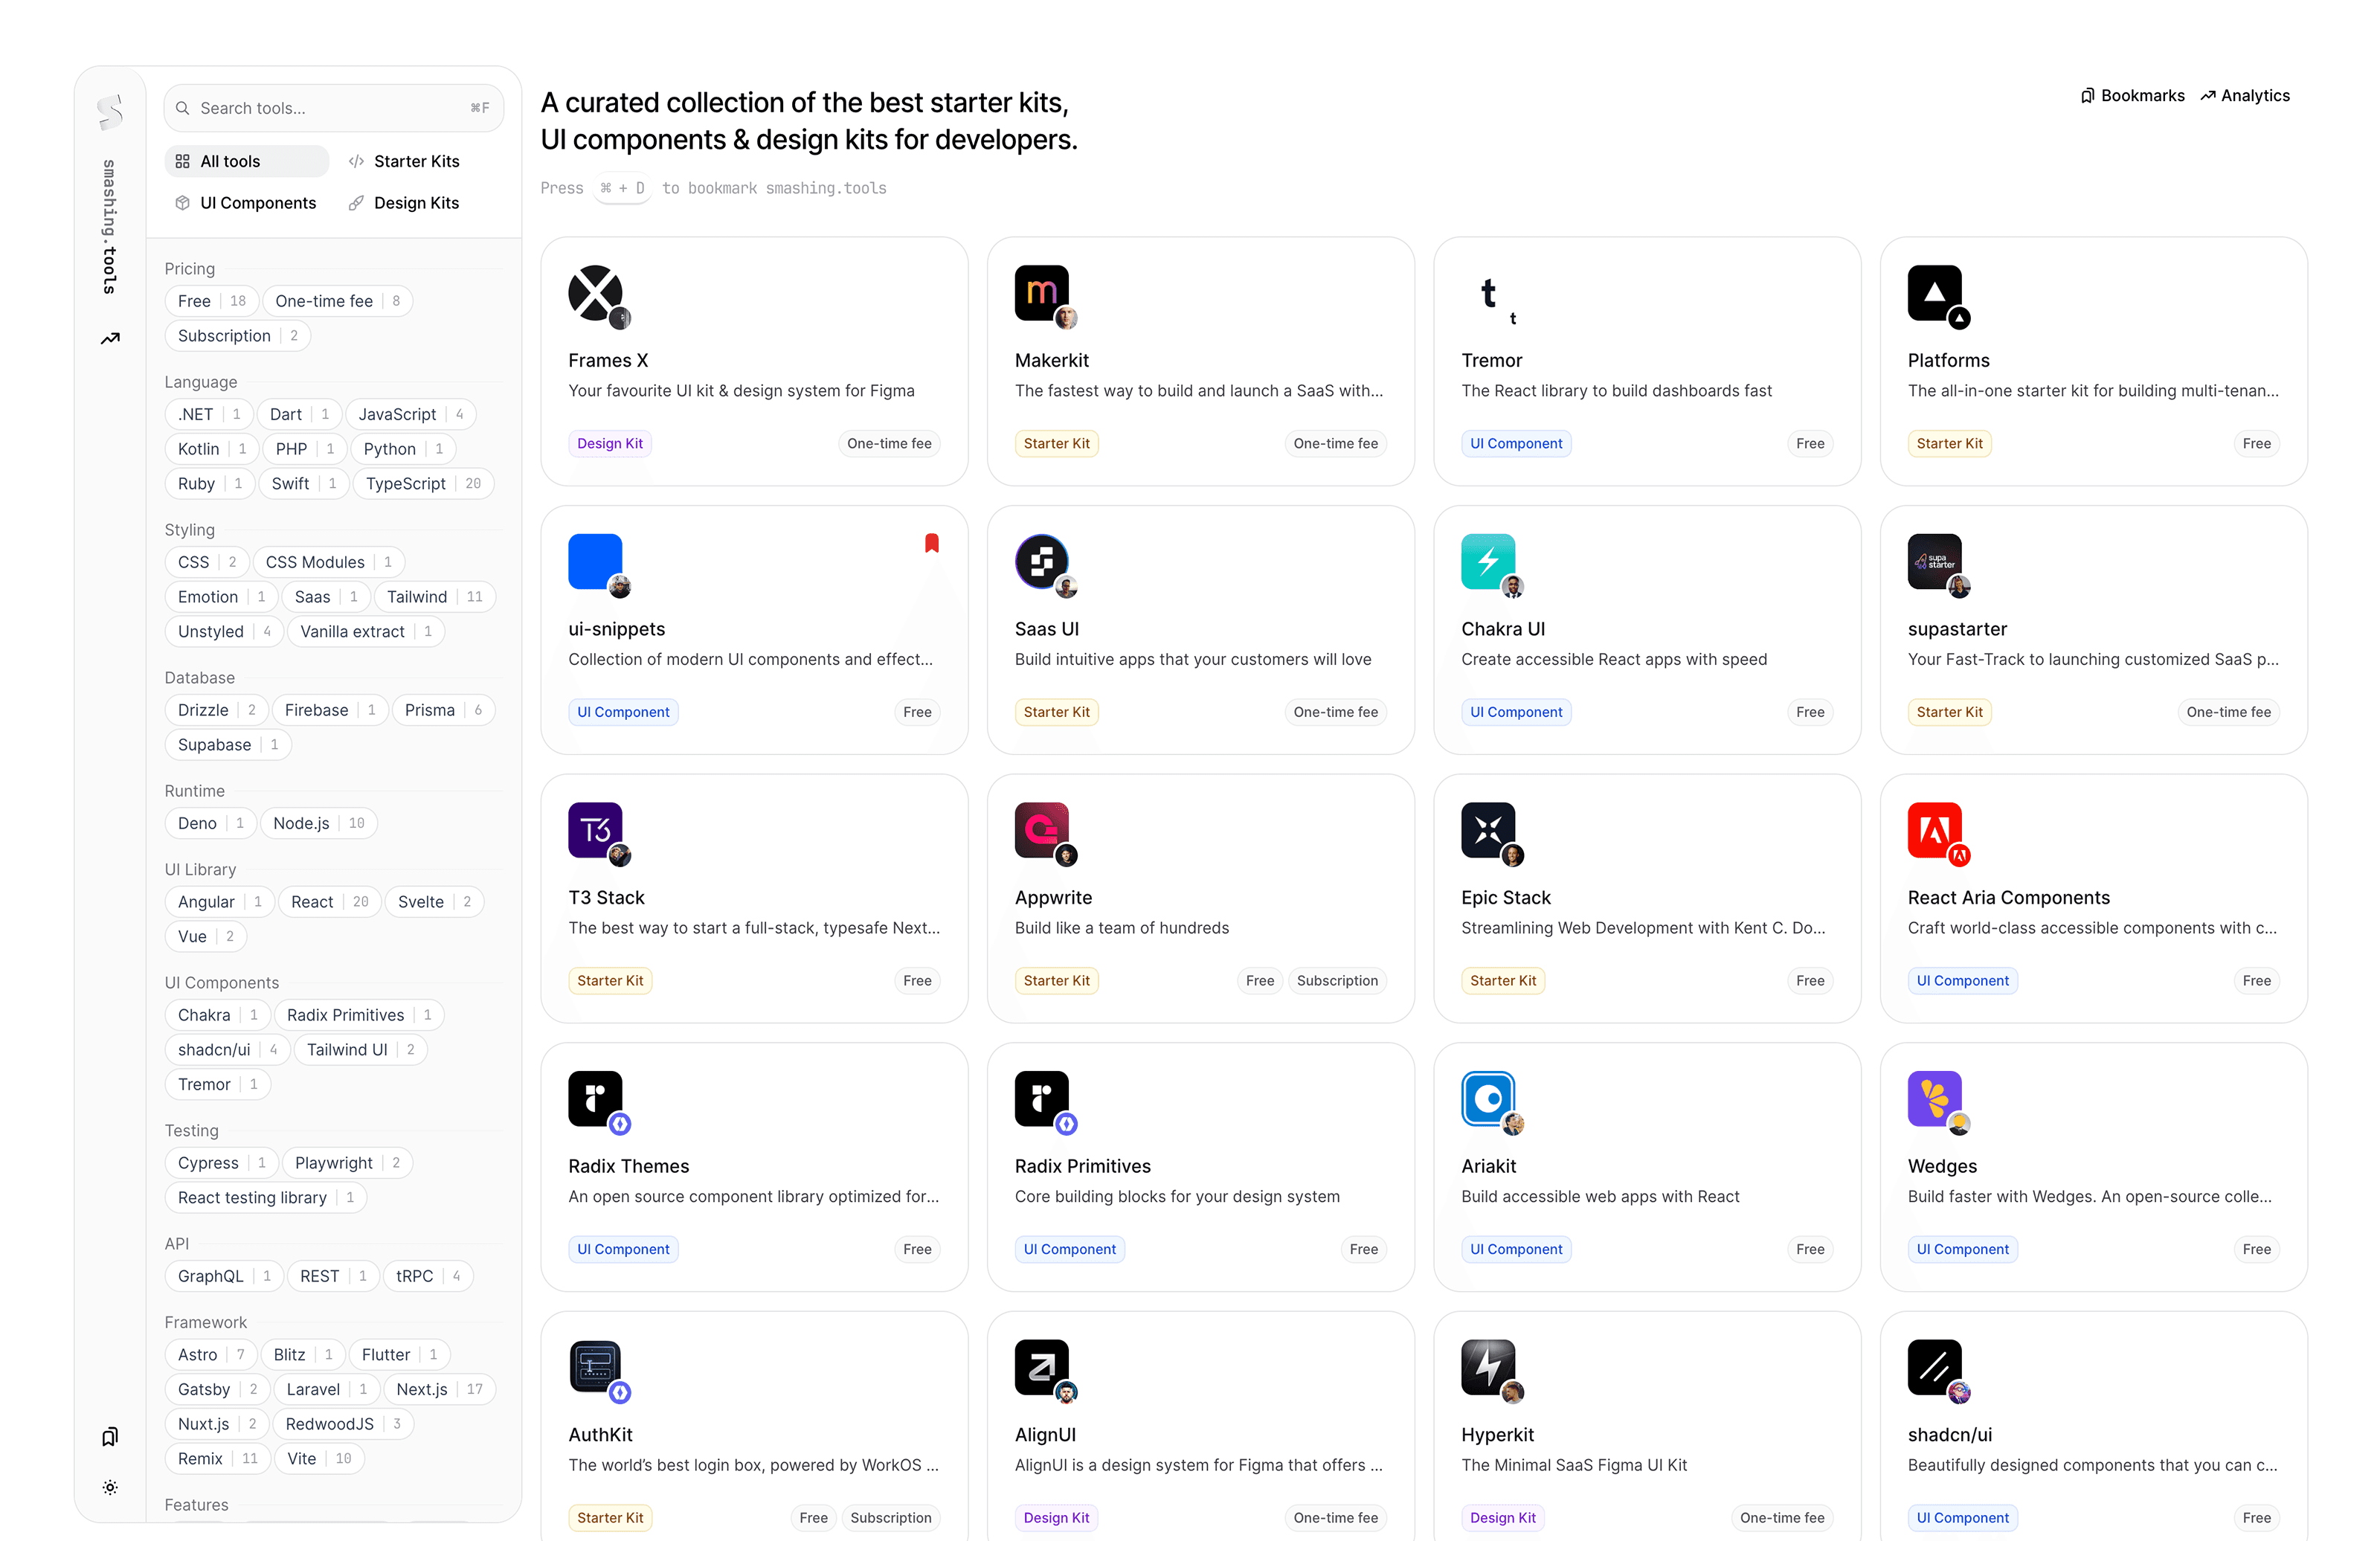Toggle the Unstyled styling filter
This screenshot has height=1541, width=2380.
click(224, 632)
